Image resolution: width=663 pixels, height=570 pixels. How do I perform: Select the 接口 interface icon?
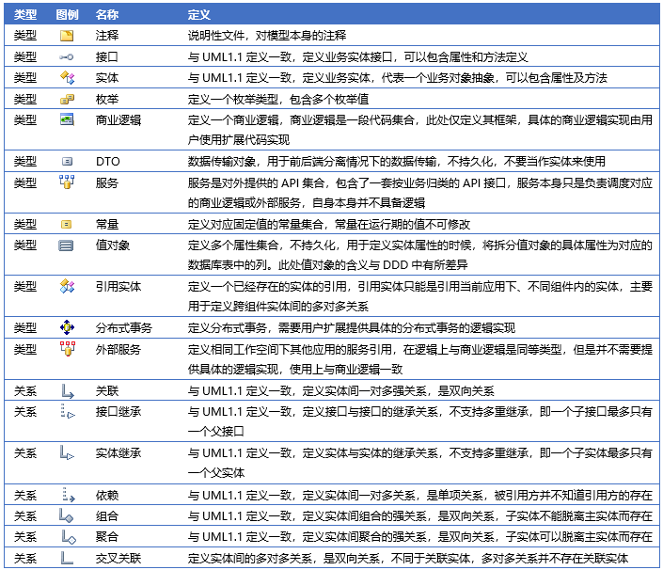pyautogui.click(x=67, y=57)
